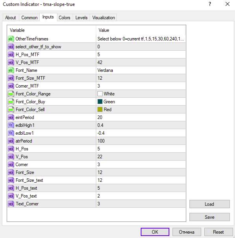Switch to the Colors tab
235x238 pixels.
point(64,18)
